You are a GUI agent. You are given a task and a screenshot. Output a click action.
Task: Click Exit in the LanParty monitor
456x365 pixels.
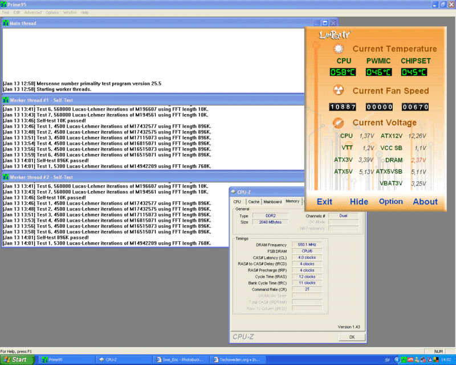click(324, 202)
